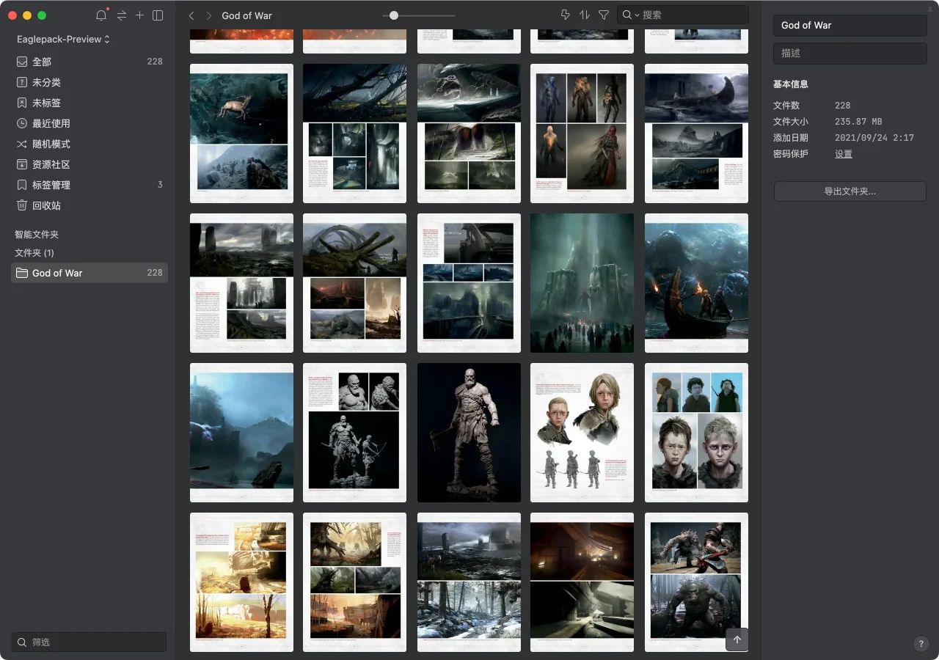Click the 随机模式 shuffle icon
The width and height of the screenshot is (939, 660).
coord(22,144)
